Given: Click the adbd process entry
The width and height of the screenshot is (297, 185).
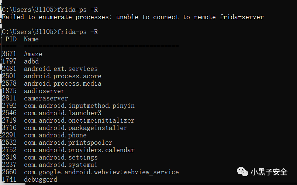Looking at the screenshot, I should (x=31, y=61).
